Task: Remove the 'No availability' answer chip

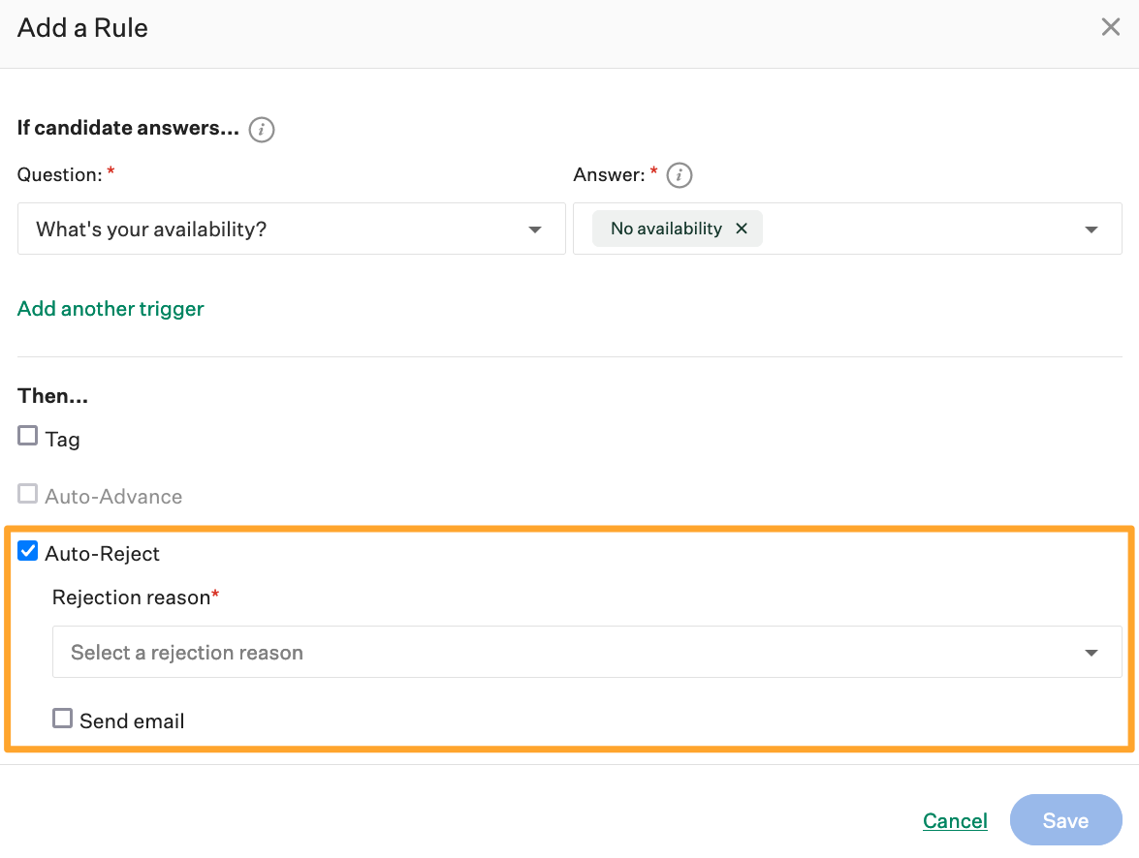Action: (741, 229)
